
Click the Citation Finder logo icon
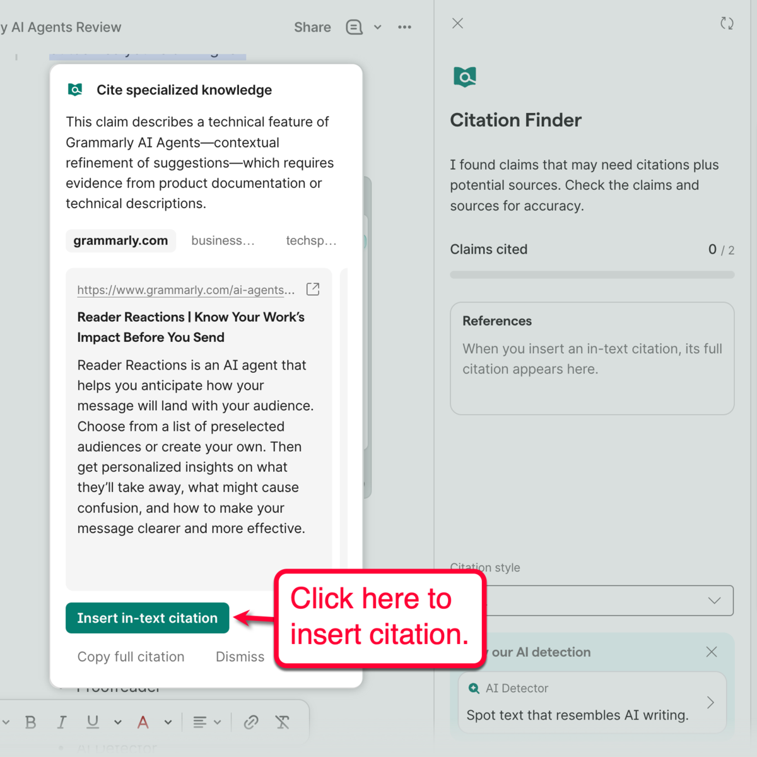pyautogui.click(x=464, y=77)
